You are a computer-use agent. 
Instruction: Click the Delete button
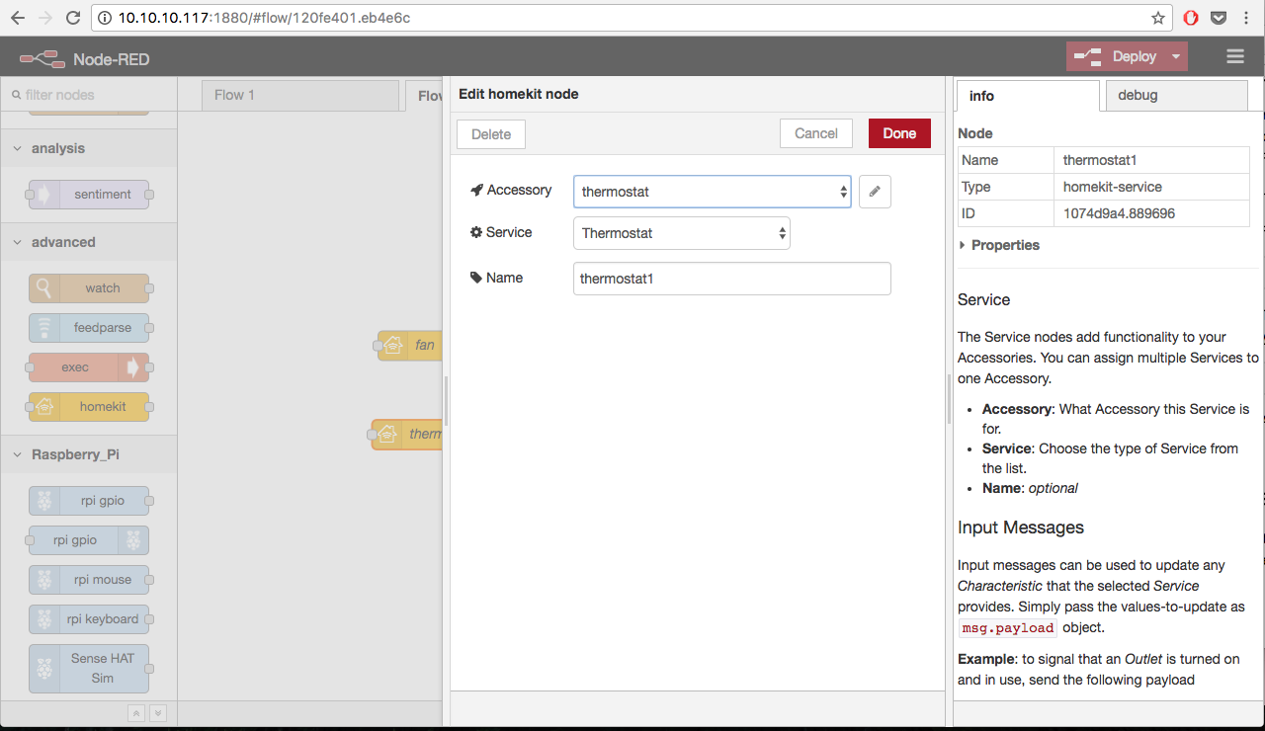pos(491,134)
